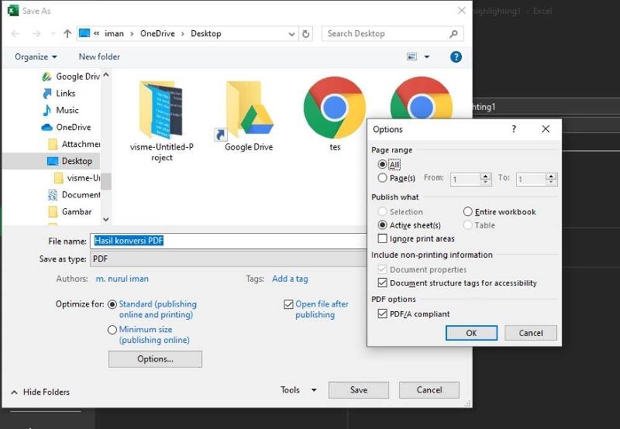Confirm Options dialog with OK

[471, 332]
